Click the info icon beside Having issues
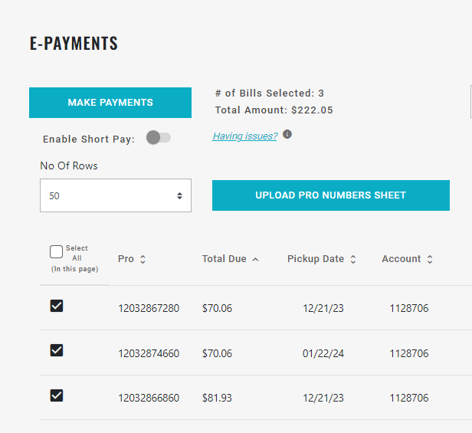472x433 pixels. pos(287,135)
